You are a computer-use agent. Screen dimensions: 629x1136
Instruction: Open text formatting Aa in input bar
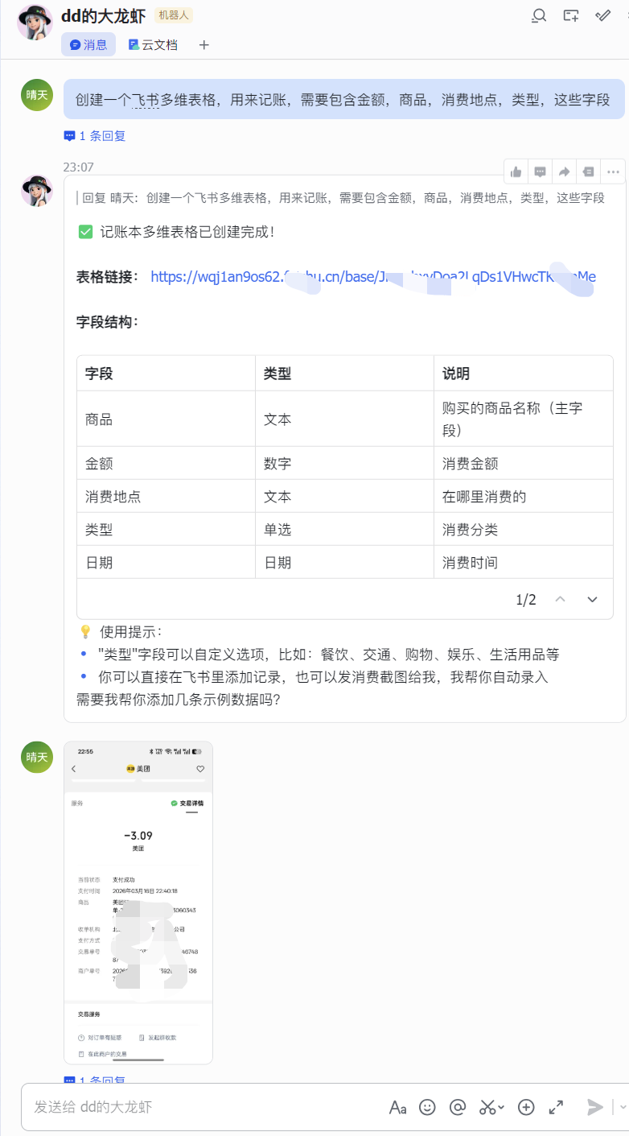click(x=397, y=1107)
